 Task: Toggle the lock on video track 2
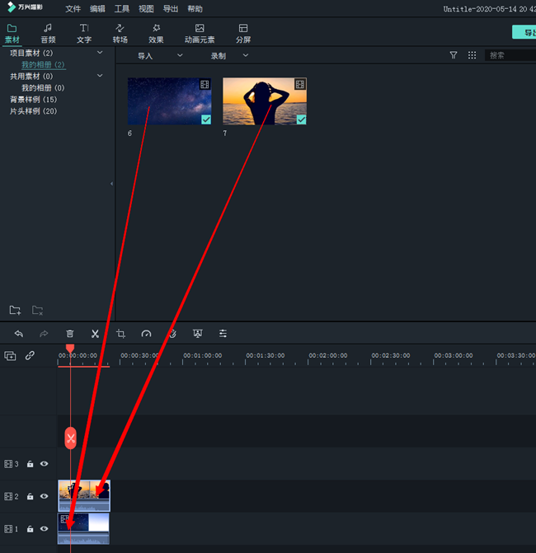[30, 496]
